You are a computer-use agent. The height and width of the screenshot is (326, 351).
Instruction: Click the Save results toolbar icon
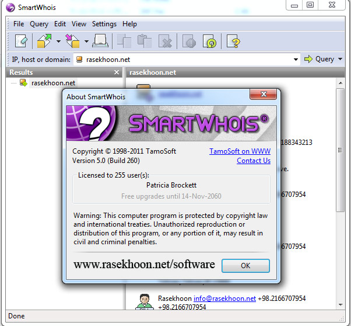point(72,41)
